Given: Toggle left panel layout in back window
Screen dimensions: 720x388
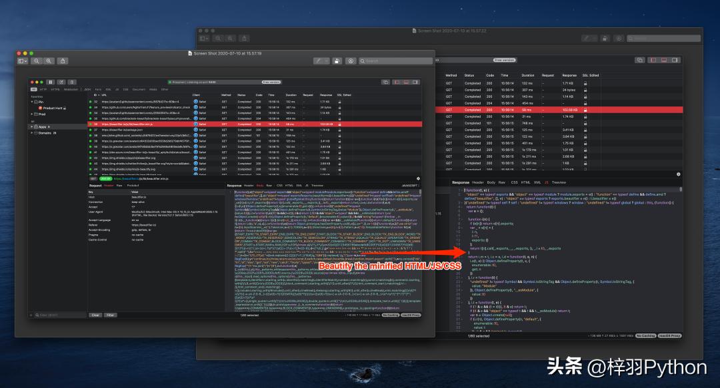Looking at the screenshot, I should pos(653,60).
